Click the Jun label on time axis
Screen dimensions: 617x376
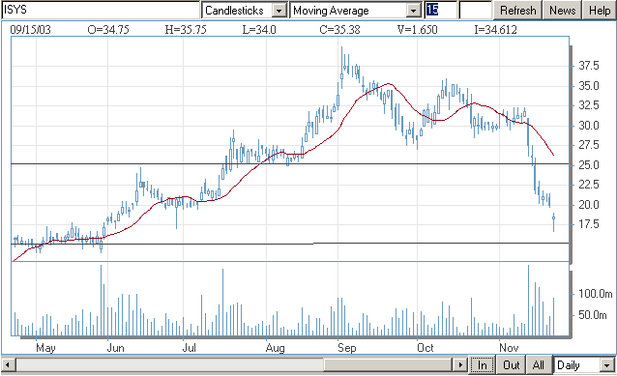(116, 348)
